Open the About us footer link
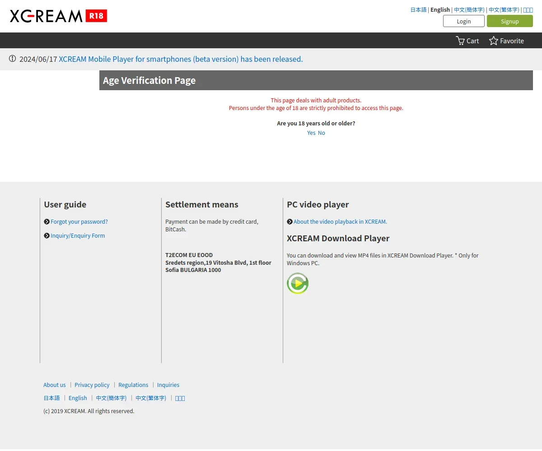This screenshot has height=451, width=542. pyautogui.click(x=55, y=385)
